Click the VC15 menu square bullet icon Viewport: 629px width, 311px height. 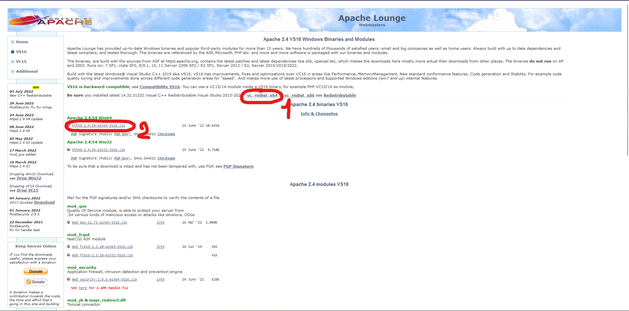pyautogui.click(x=12, y=62)
